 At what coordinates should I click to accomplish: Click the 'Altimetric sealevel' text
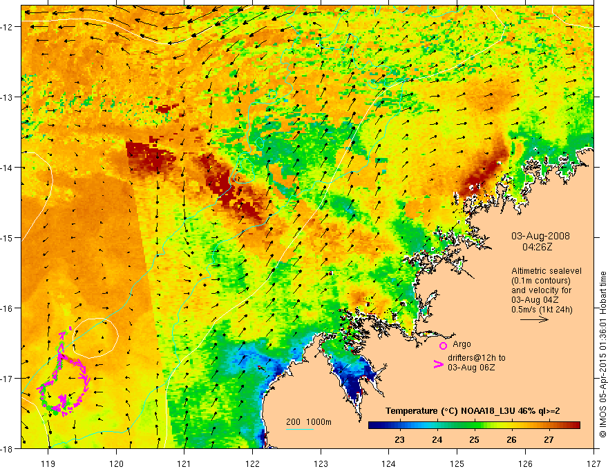547,271
